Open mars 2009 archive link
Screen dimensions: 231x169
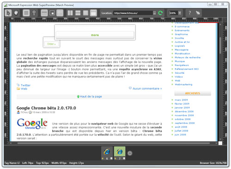point(181,100)
